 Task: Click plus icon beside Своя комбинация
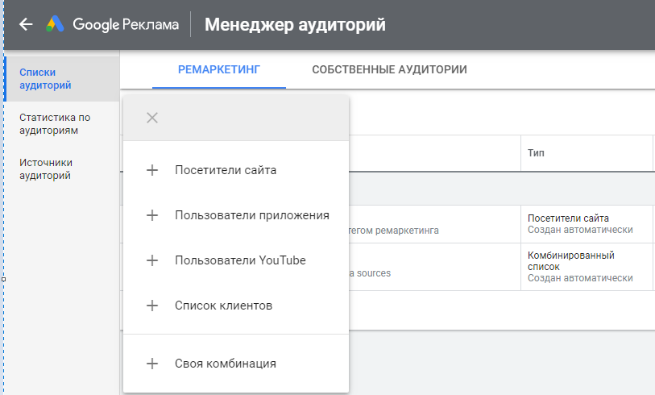[152, 364]
